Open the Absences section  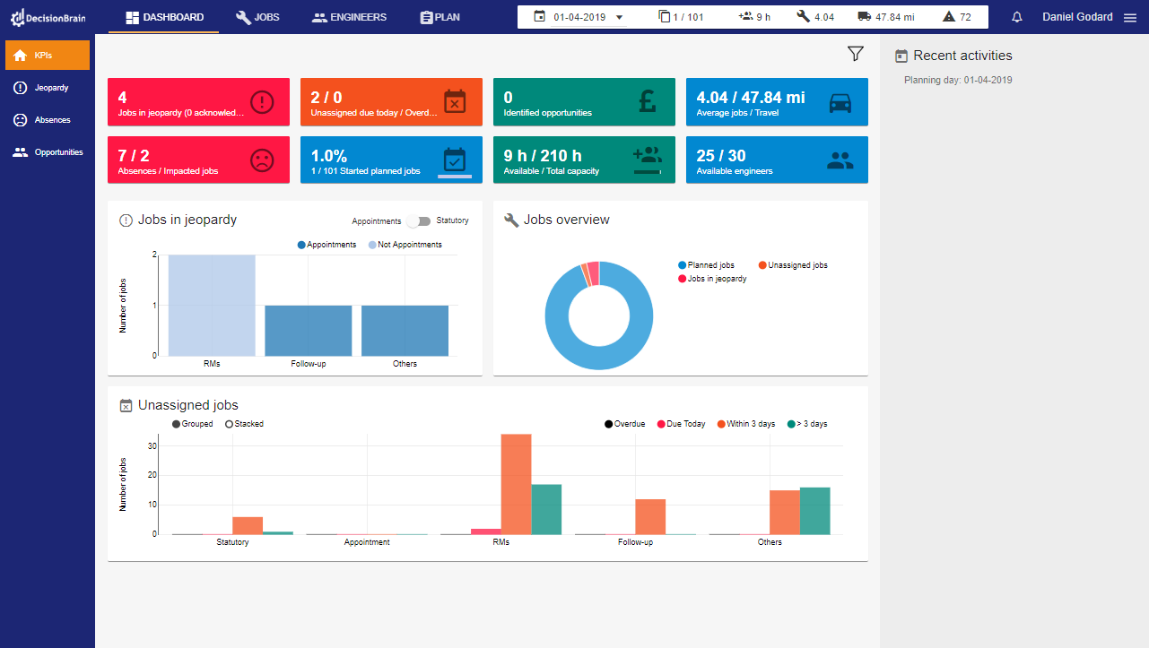click(47, 119)
